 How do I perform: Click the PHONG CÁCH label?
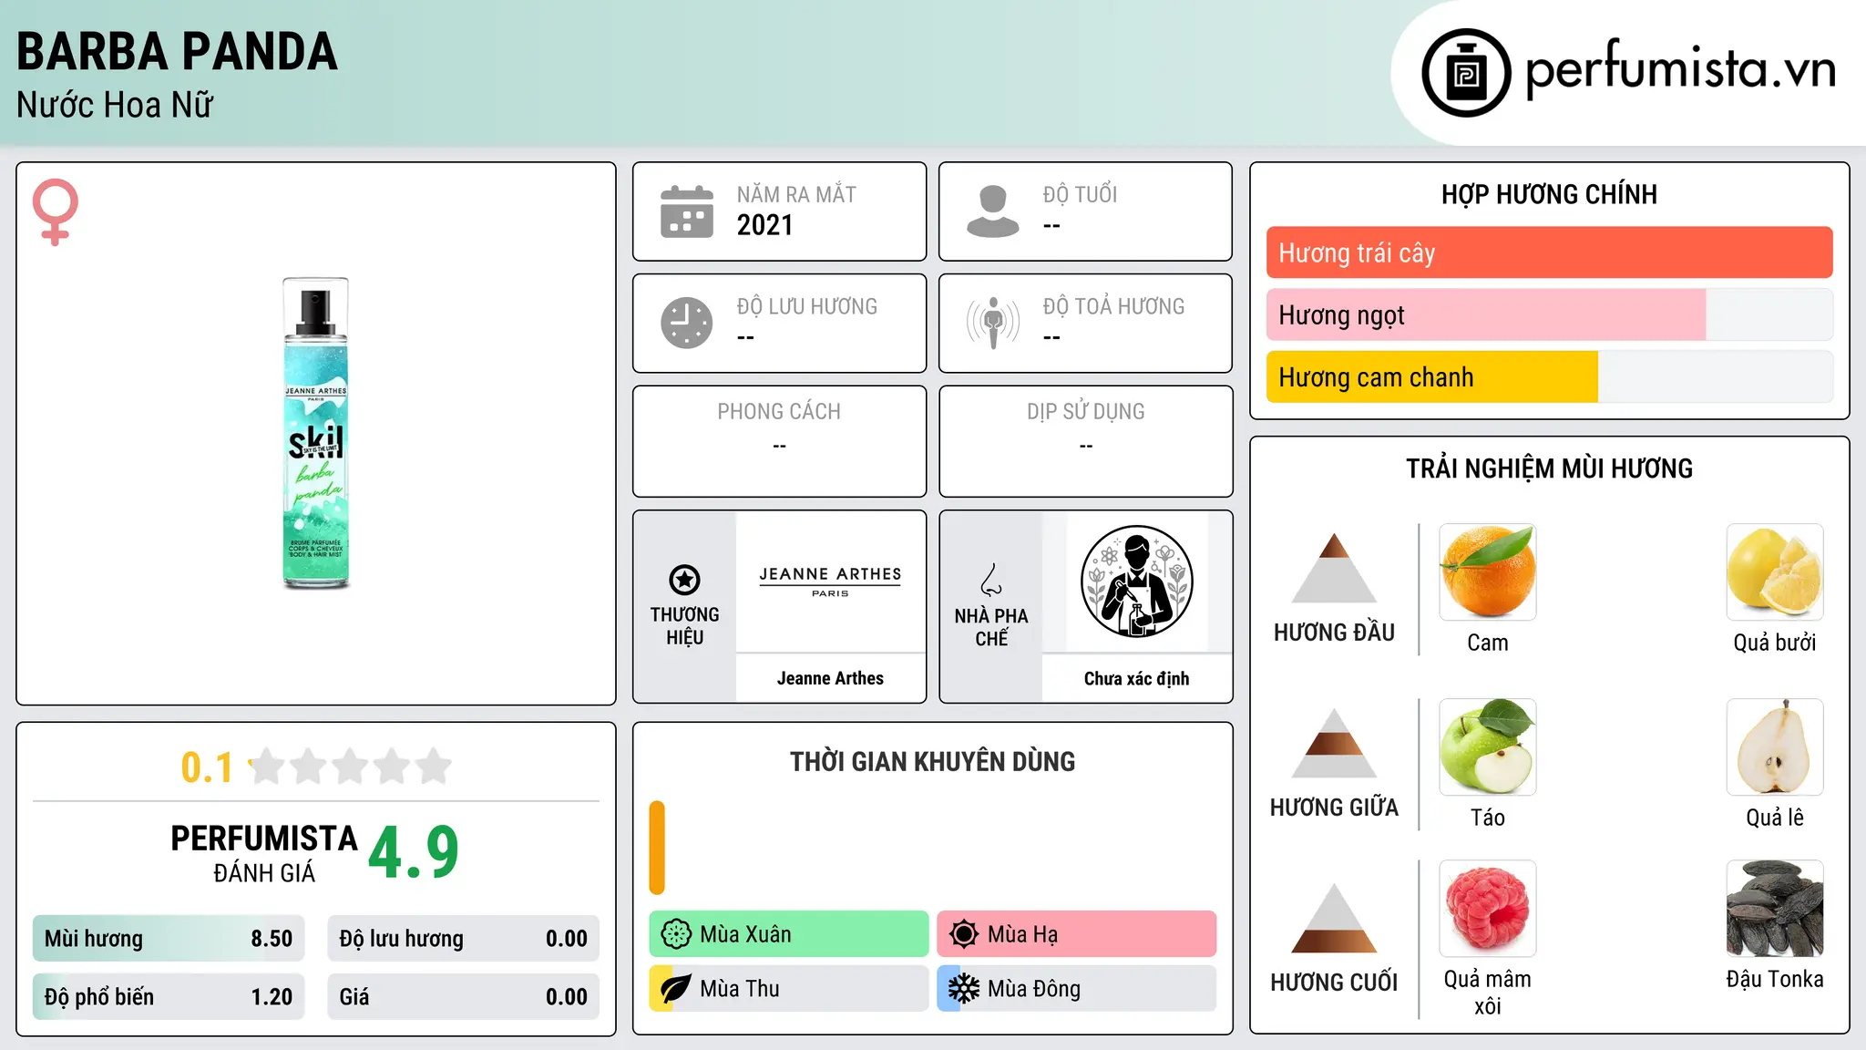click(x=779, y=412)
